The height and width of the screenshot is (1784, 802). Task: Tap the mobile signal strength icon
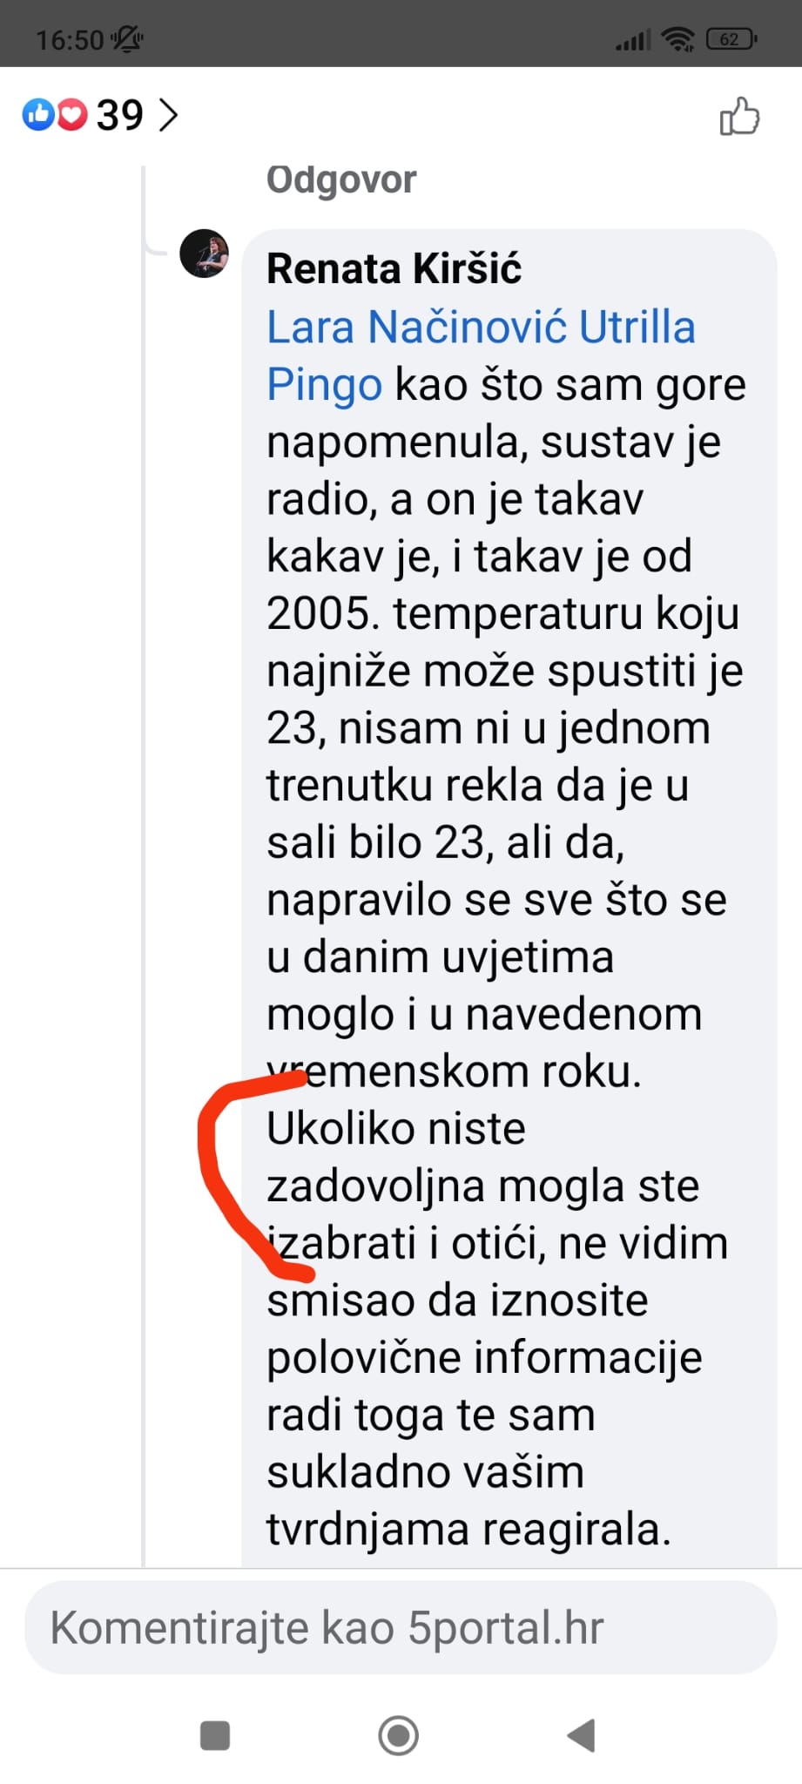click(x=633, y=40)
